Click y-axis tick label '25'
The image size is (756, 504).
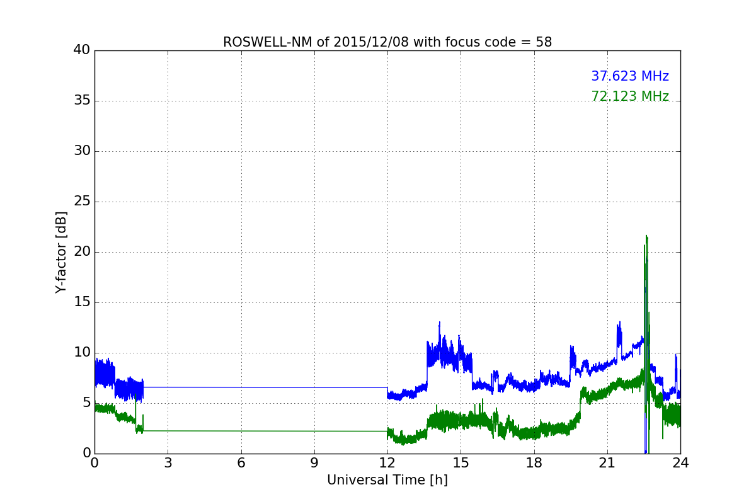(82, 202)
